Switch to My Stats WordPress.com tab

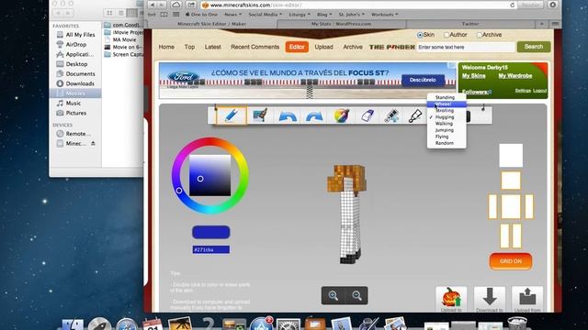pos(341,24)
